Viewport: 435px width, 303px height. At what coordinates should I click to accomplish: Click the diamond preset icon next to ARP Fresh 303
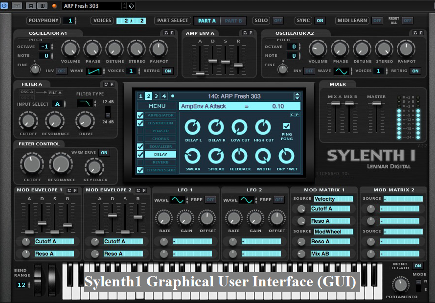pyautogui.click(x=131, y=6)
